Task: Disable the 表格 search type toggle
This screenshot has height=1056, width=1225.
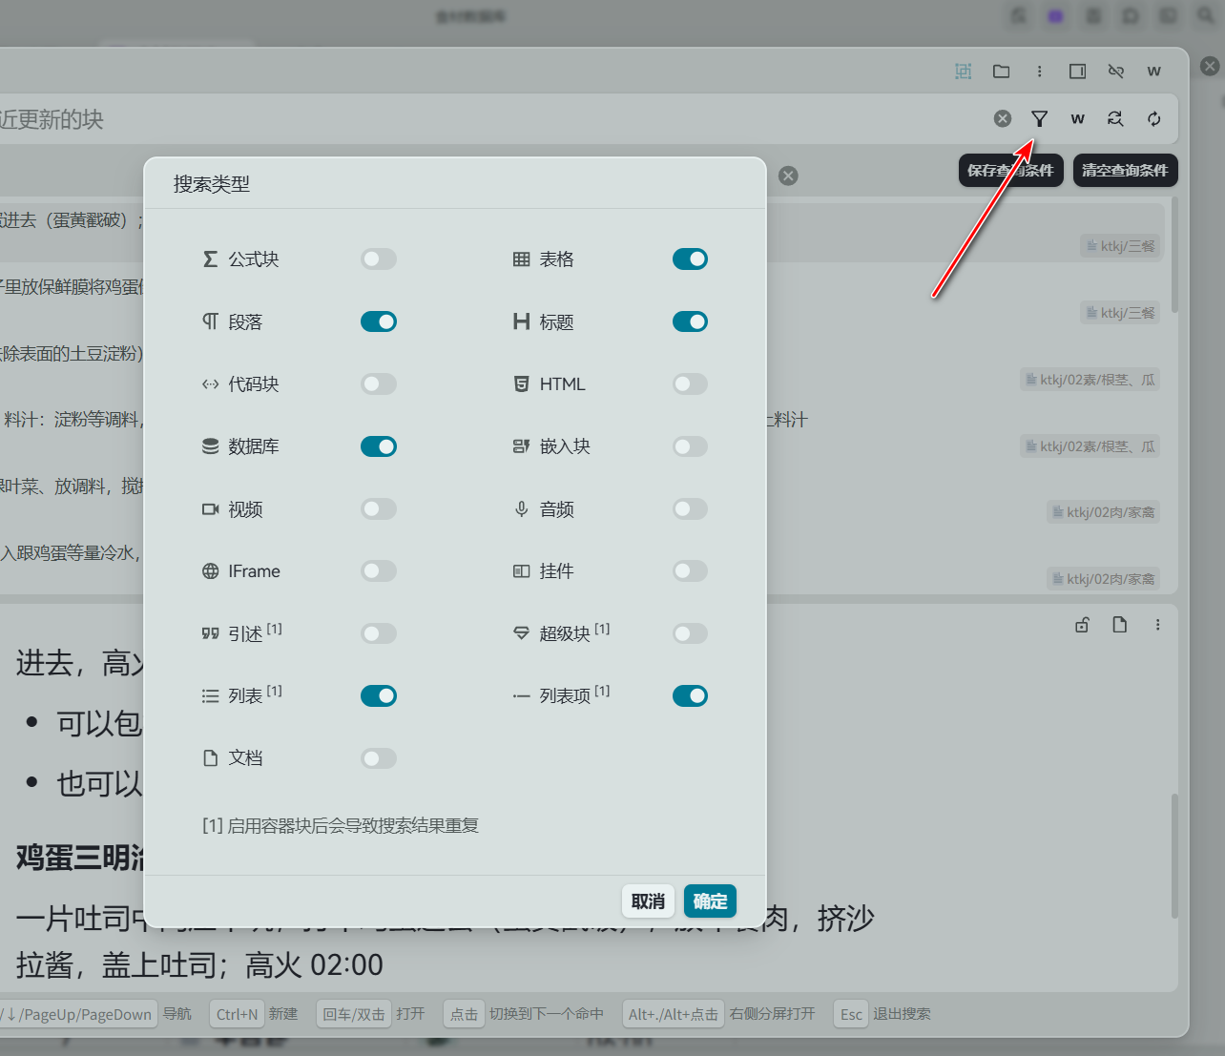Action: (690, 259)
